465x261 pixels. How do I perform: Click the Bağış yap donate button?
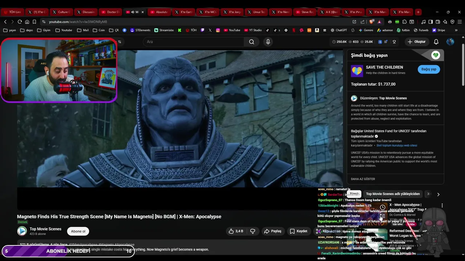pos(429,69)
